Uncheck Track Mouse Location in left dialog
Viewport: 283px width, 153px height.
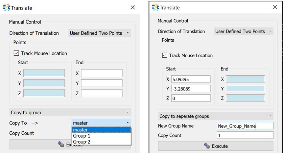16,53
